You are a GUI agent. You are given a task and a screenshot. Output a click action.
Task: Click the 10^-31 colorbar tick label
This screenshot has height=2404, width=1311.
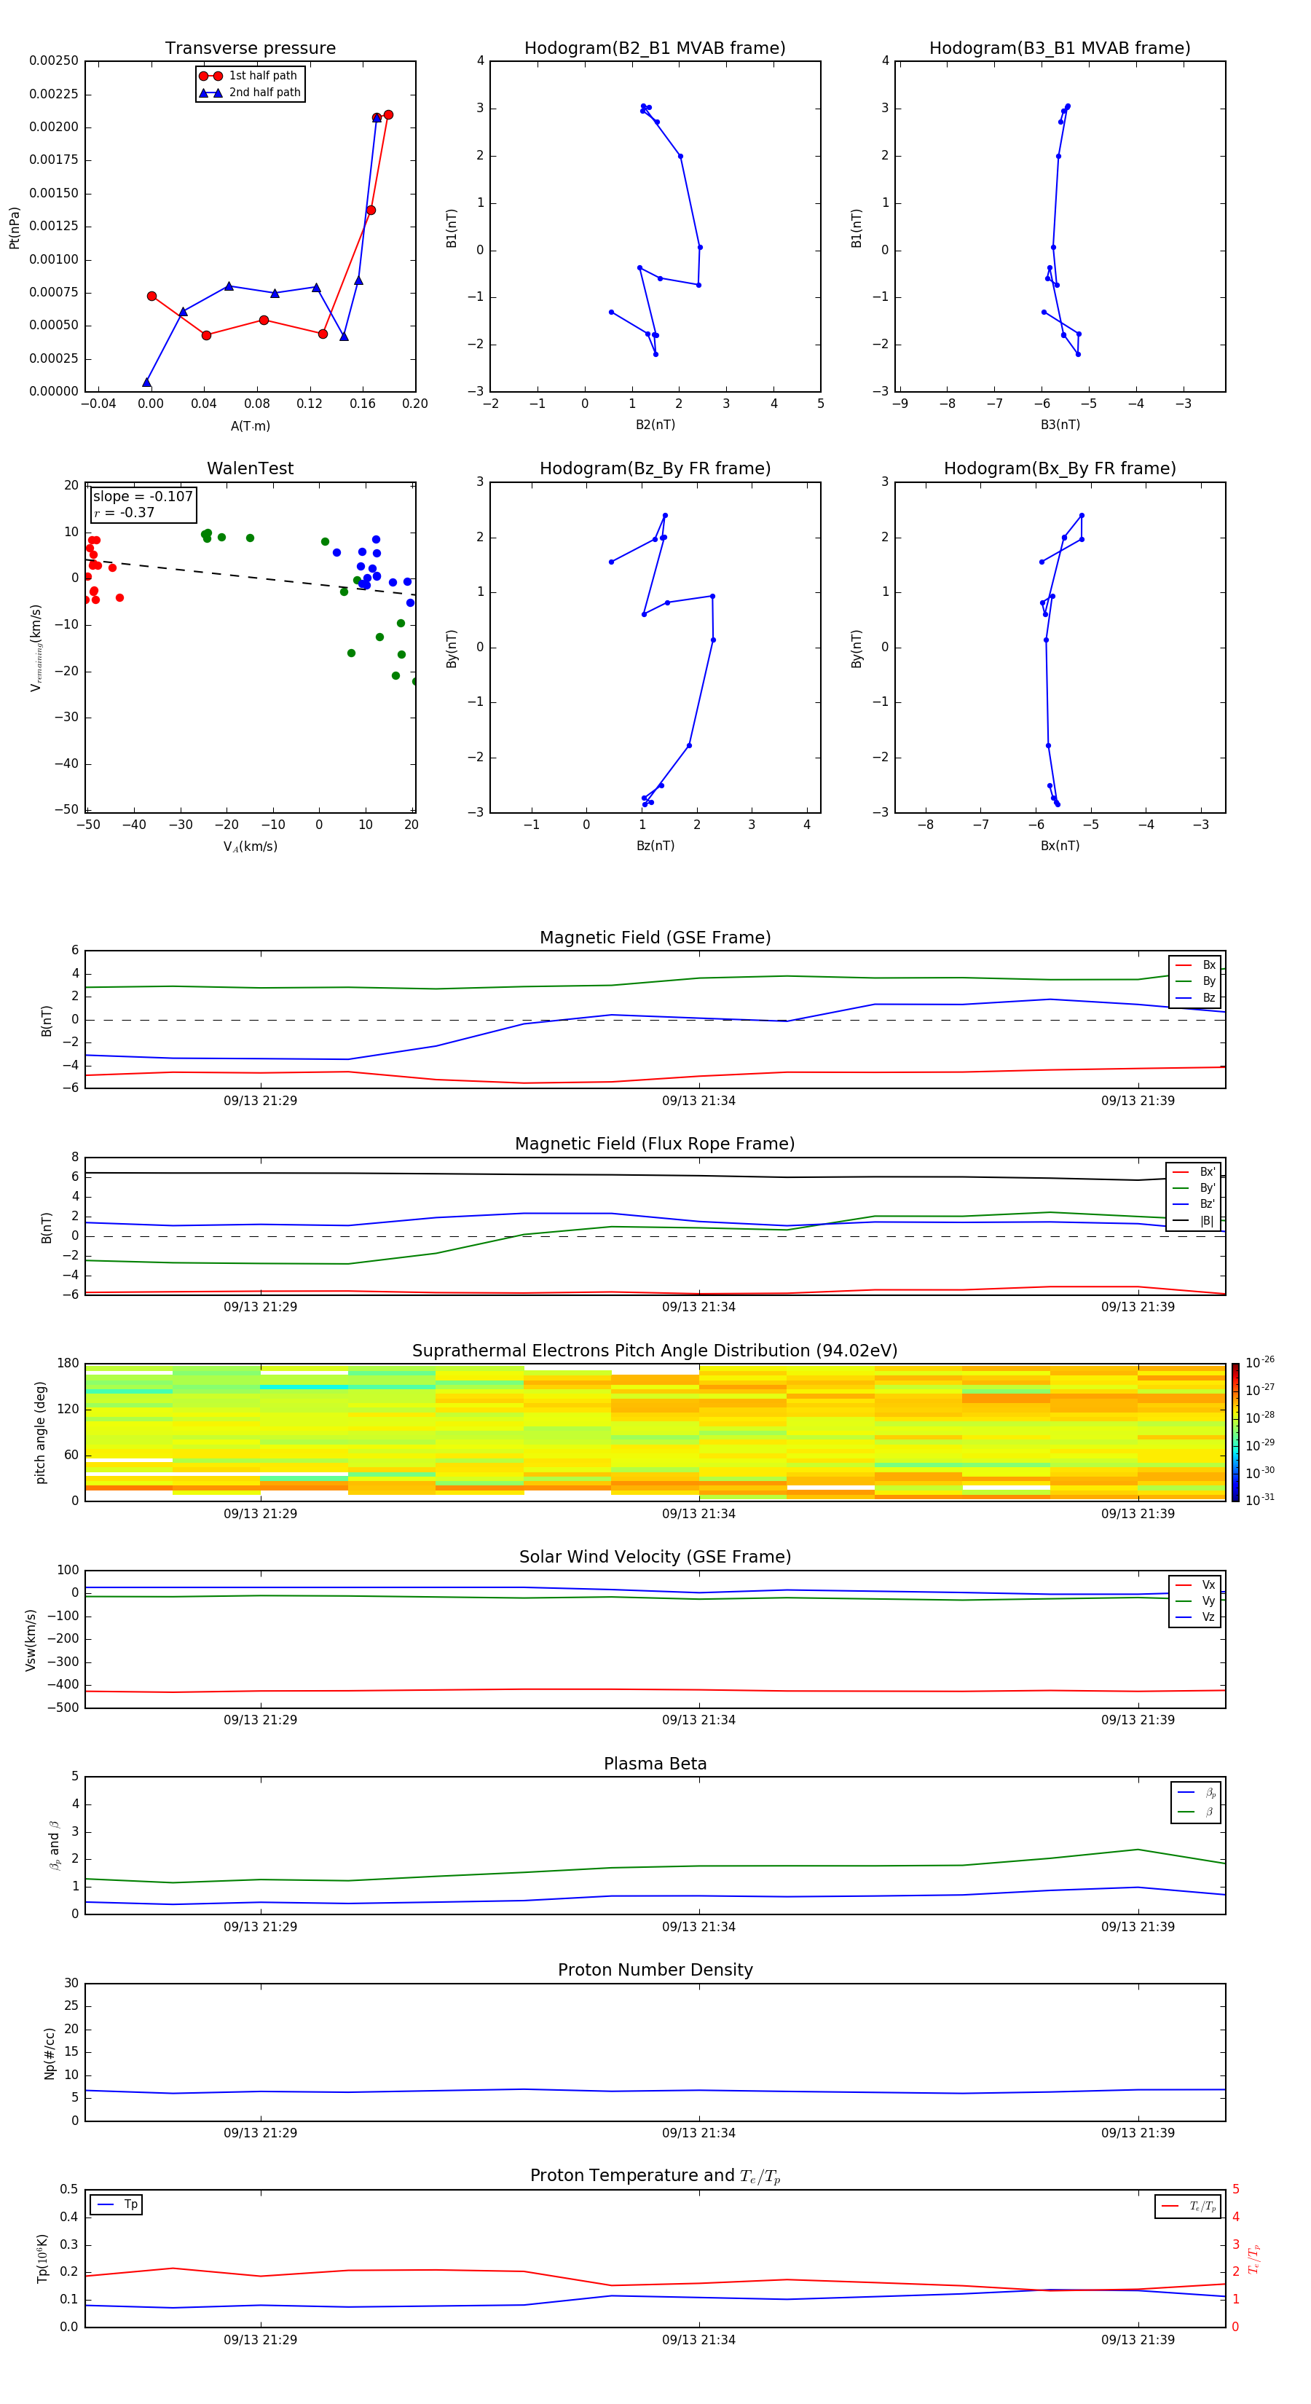1260,1500
